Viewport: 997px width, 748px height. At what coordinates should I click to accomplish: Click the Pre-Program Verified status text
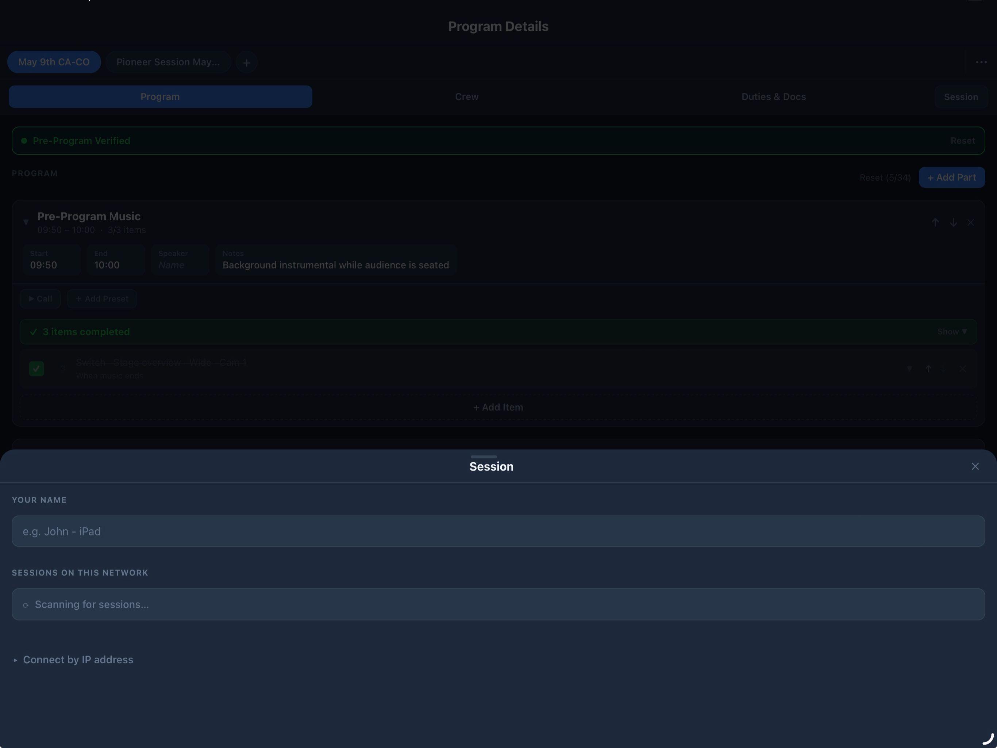(82, 141)
